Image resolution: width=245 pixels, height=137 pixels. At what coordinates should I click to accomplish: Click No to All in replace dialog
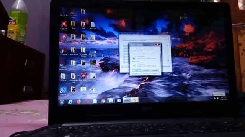(145, 73)
